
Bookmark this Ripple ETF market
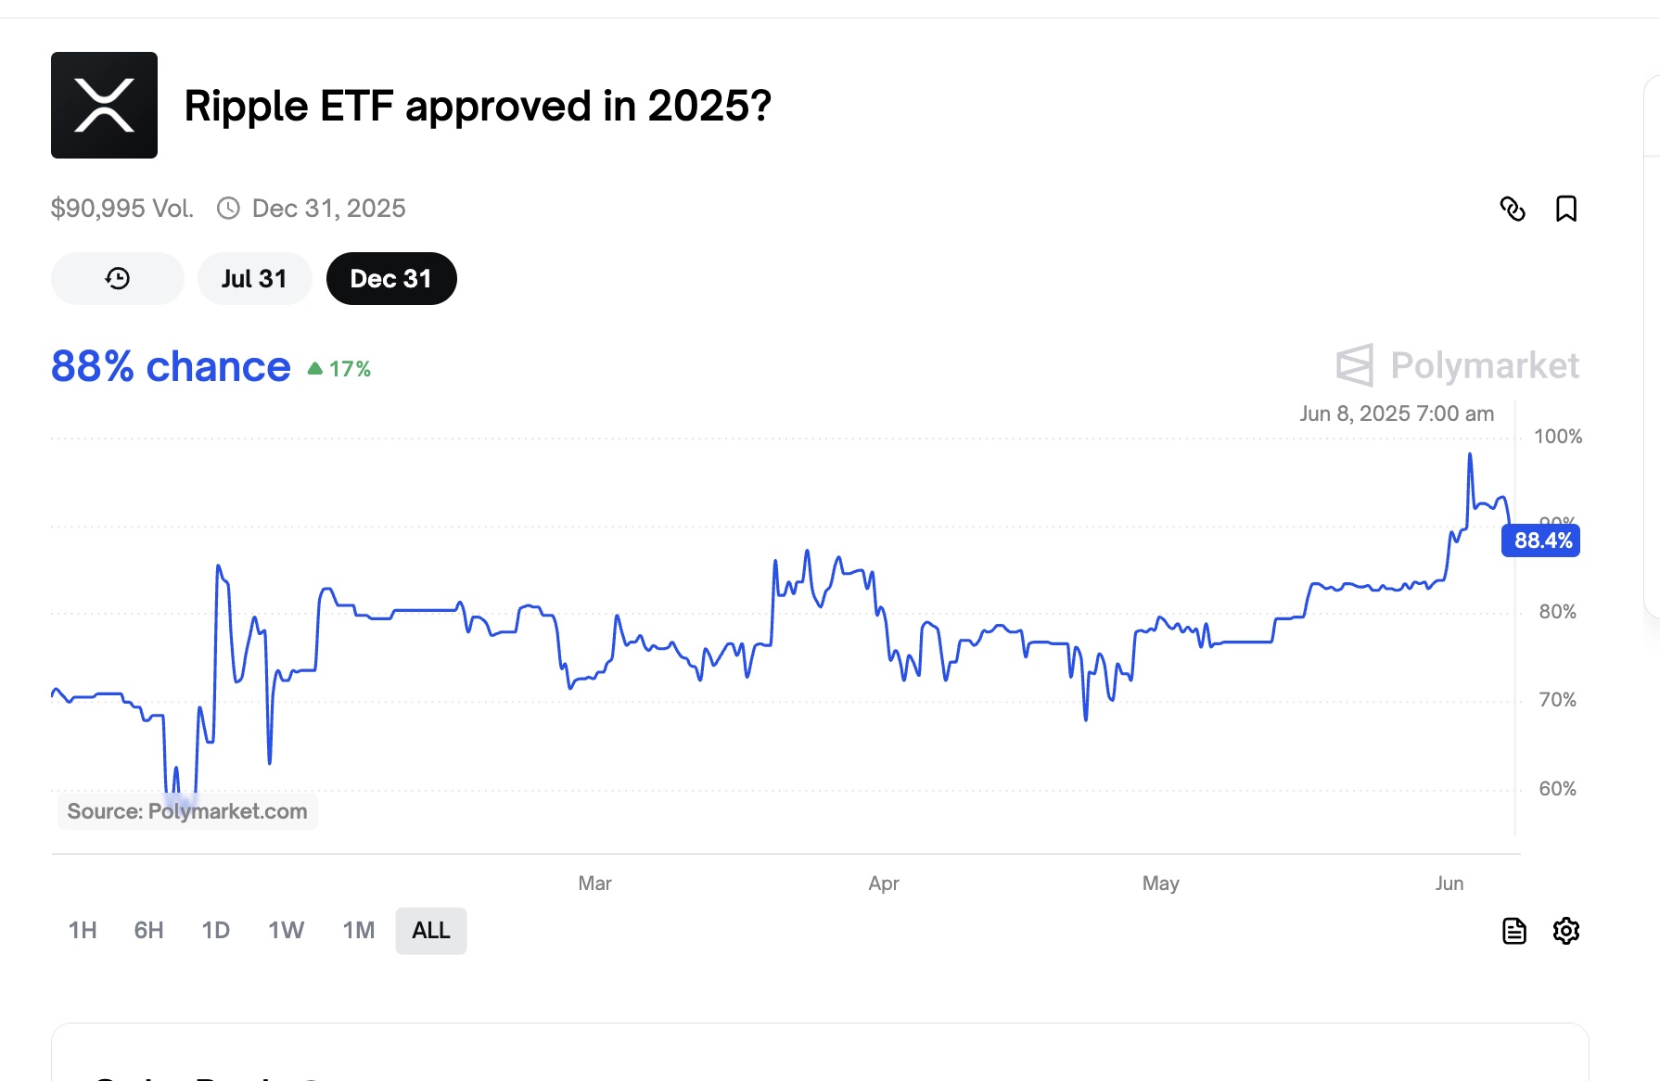1566,209
